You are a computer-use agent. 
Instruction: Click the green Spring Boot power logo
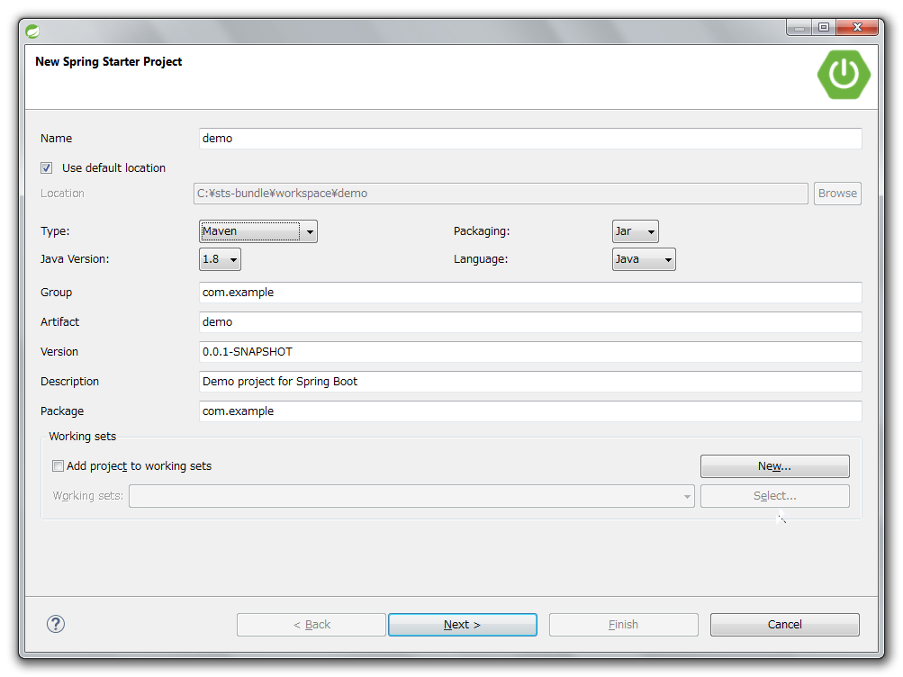[x=844, y=74]
